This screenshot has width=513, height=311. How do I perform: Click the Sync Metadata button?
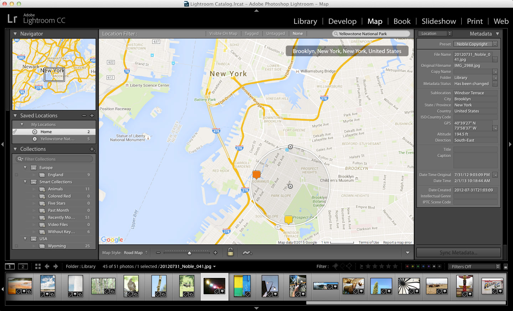click(x=458, y=253)
